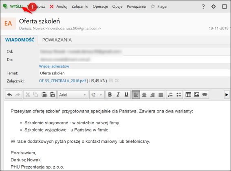Paste from clipboard

point(44,94)
